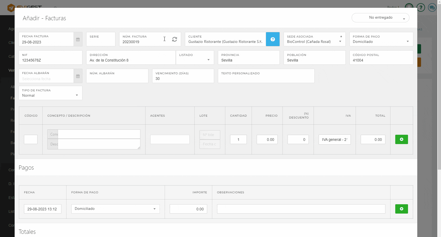Open Forma de Pago dropdown in Pagos table
Image resolution: width=441 pixels, height=237 pixels.
[115, 209]
